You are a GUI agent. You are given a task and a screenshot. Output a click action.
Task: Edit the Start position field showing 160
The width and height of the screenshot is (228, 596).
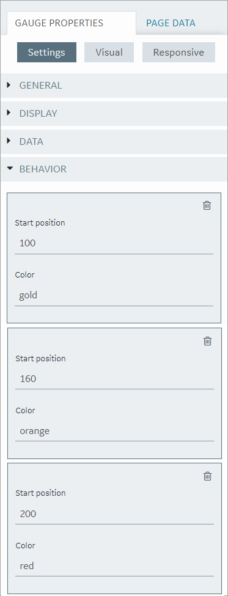point(115,379)
